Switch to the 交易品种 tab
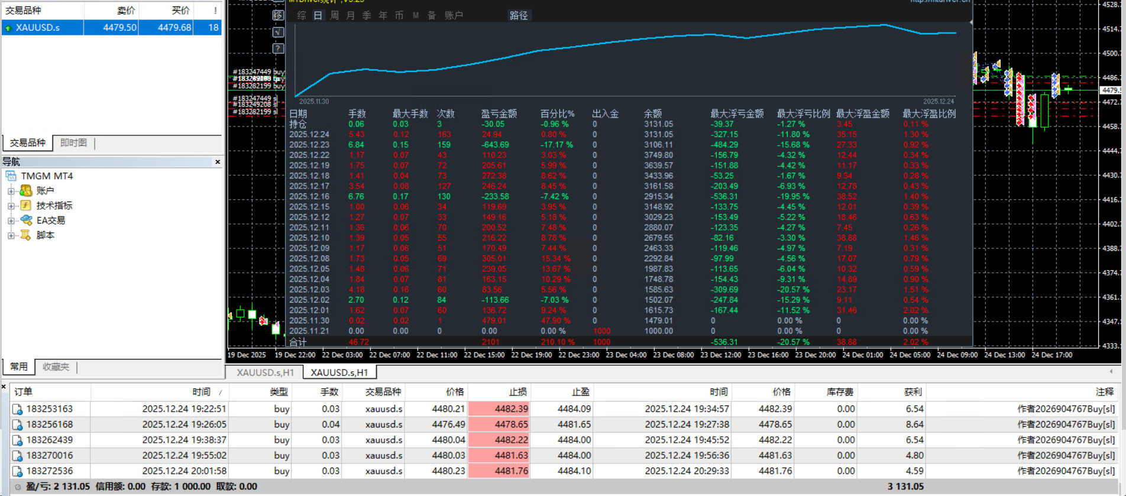Screen dimensions: 1126x496 point(28,142)
